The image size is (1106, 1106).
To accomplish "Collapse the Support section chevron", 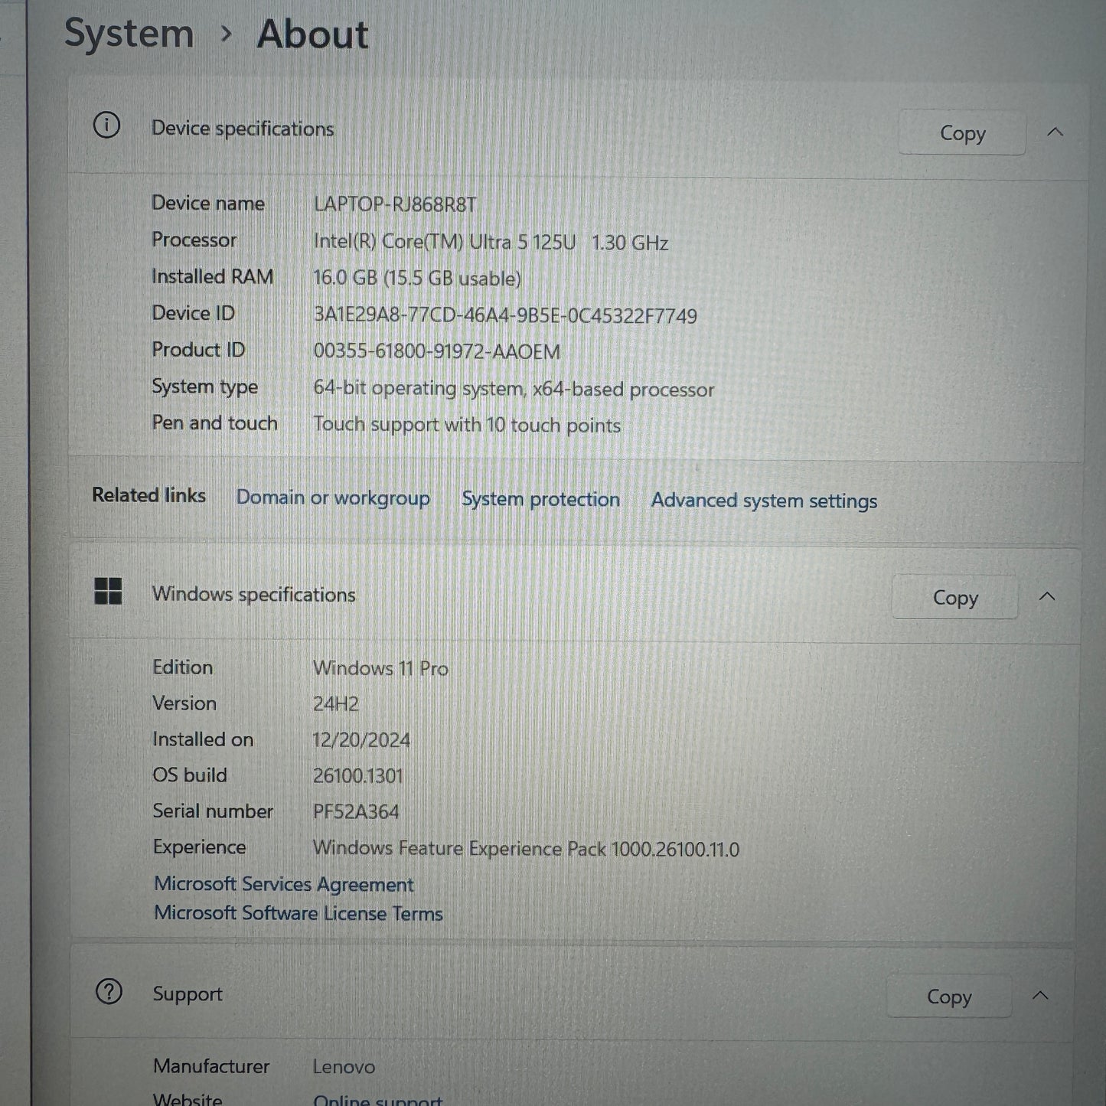I will point(1040,995).
